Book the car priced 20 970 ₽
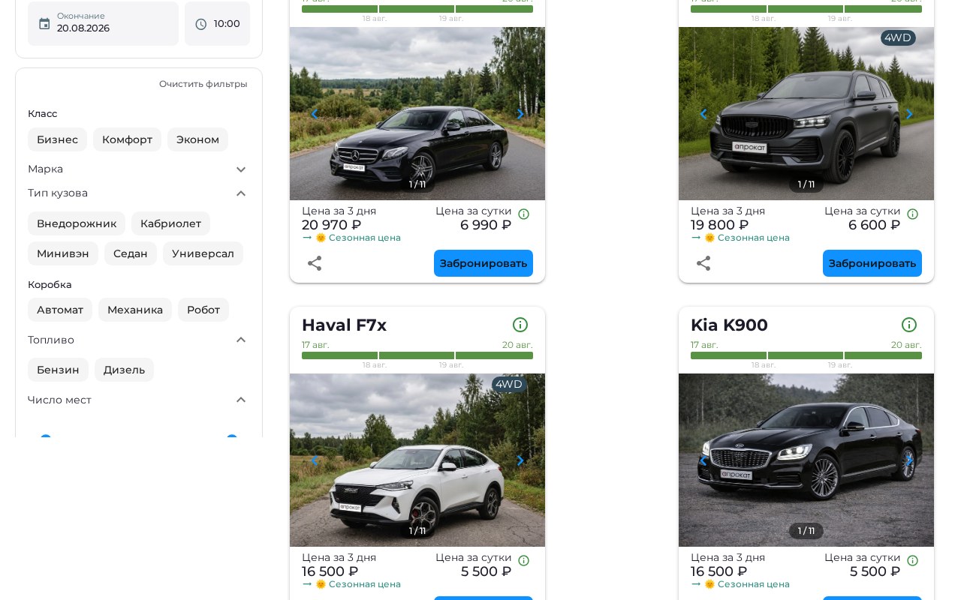This screenshot has width=961, height=600. 484,263
